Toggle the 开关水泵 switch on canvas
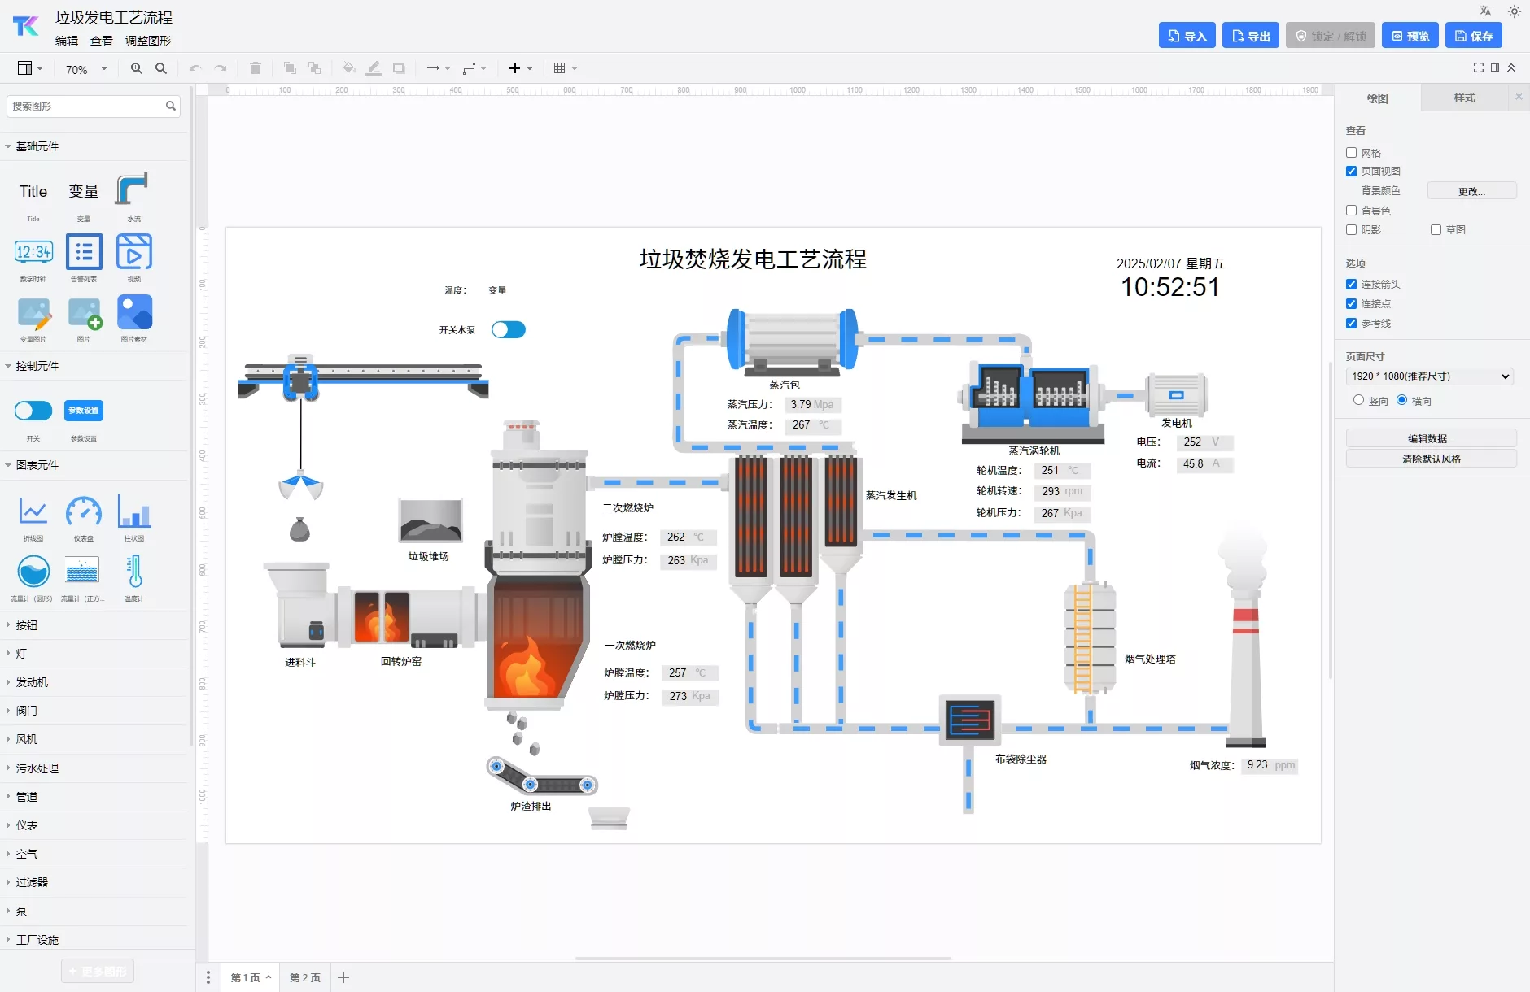This screenshot has width=1530, height=992. (509, 330)
